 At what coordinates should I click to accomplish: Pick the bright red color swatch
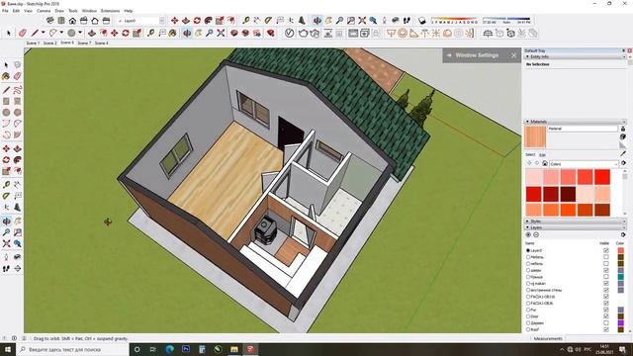pyautogui.click(x=601, y=177)
